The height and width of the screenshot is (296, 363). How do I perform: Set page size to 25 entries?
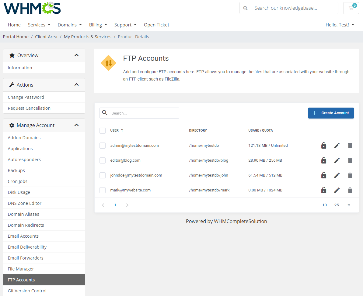coord(337,205)
